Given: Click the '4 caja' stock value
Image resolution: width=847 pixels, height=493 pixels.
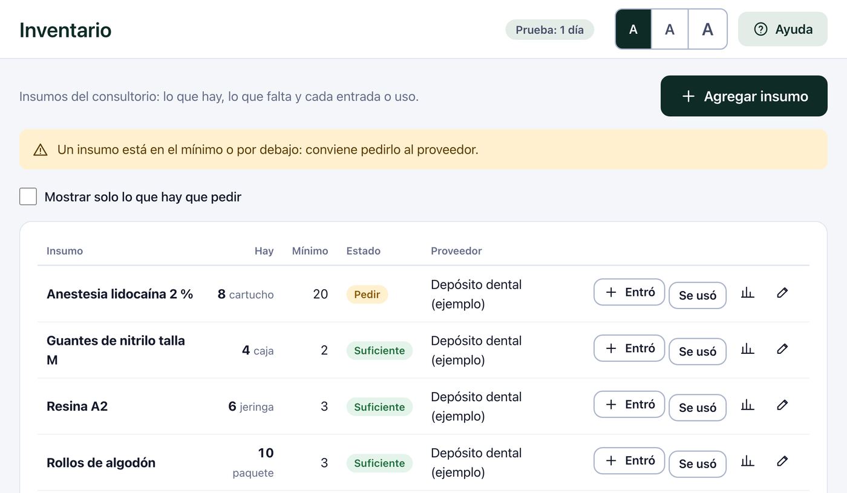Looking at the screenshot, I should click(258, 350).
